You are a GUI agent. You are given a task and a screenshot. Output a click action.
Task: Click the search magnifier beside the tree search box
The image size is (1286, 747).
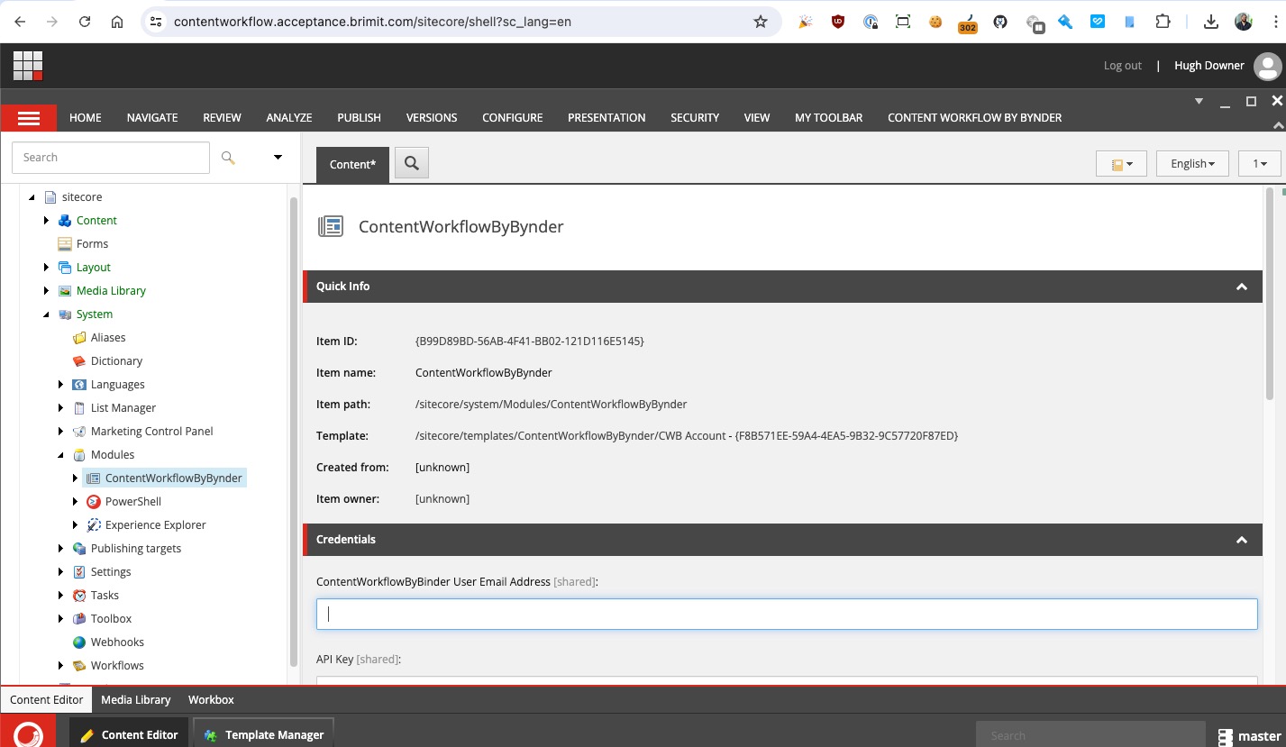tap(228, 158)
